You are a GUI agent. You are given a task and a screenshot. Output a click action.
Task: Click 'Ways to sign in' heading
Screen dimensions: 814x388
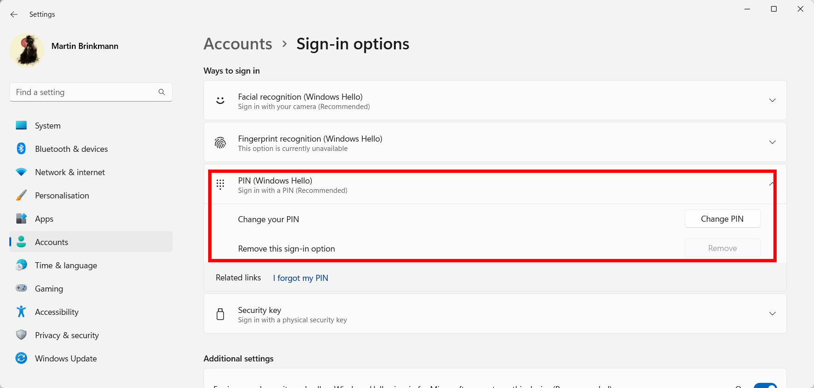point(232,71)
